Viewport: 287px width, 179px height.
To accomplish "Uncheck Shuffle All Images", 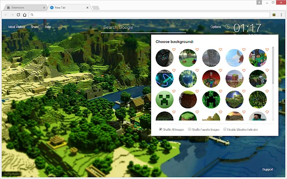I will (x=161, y=129).
